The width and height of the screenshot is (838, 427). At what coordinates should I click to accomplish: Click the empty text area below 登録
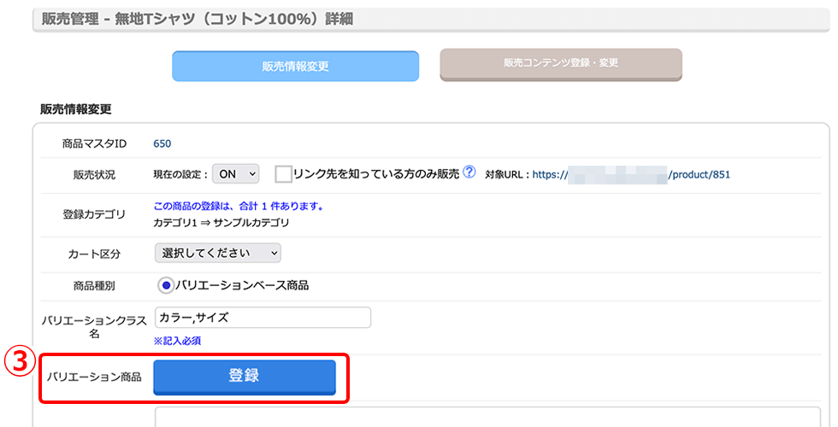487,417
